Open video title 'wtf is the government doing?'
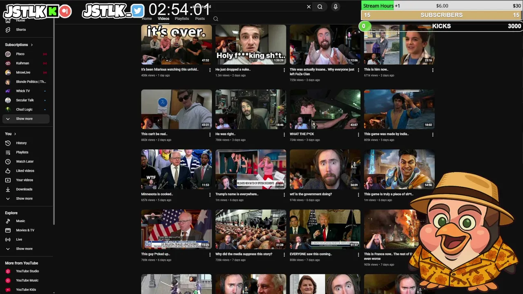The width and height of the screenshot is (523, 294). click(x=311, y=194)
